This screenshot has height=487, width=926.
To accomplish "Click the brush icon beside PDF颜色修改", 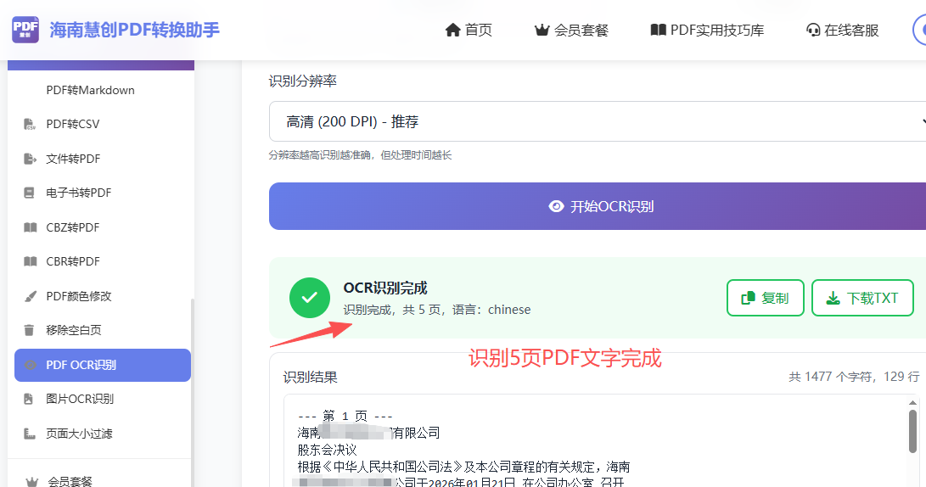I will point(30,296).
